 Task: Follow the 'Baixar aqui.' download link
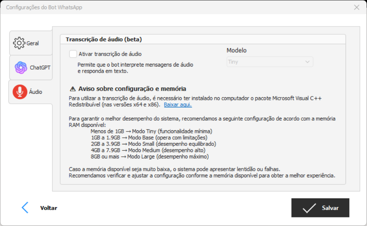(x=177, y=105)
